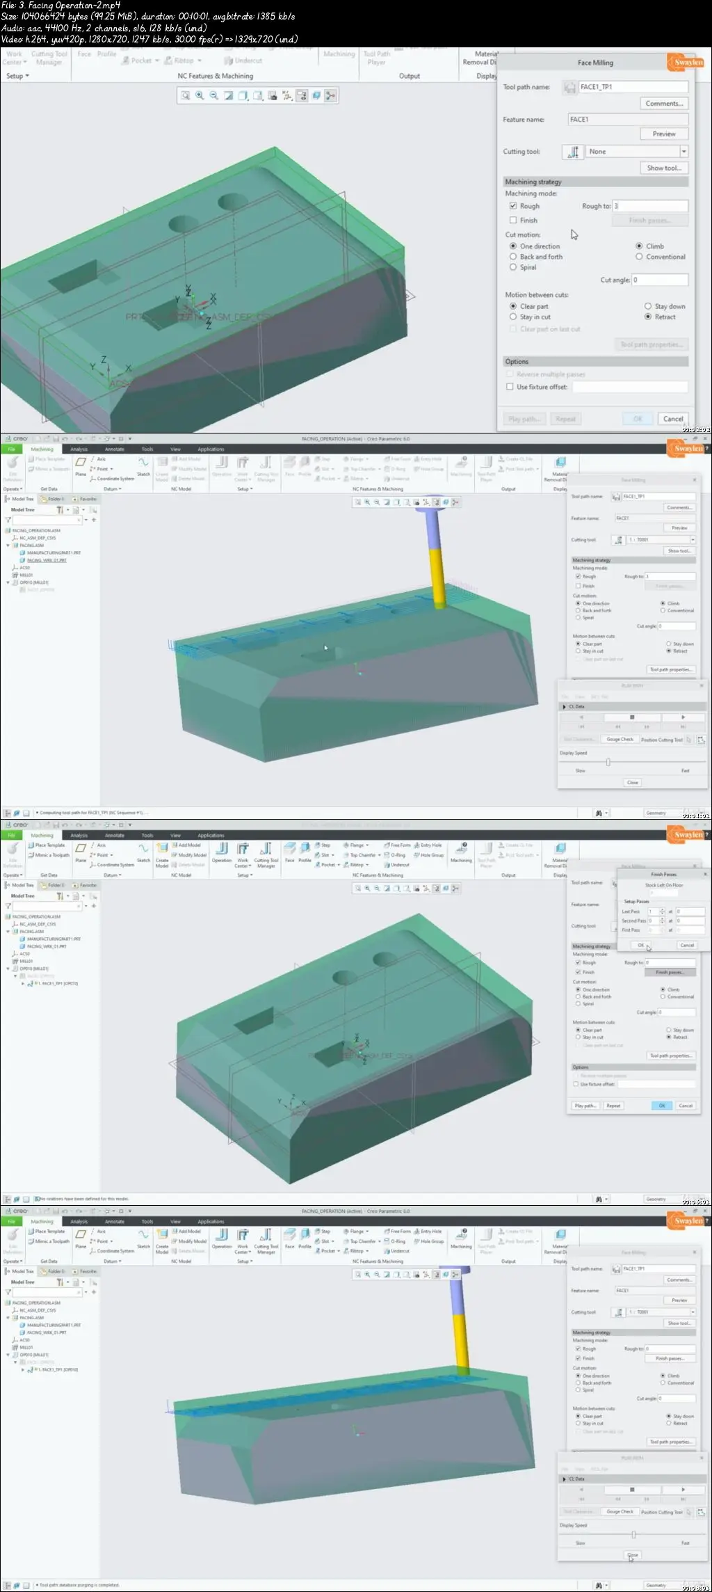Click OK in the third frame's Finish Passes dialog
This screenshot has height=1592, width=712.
[x=641, y=945]
